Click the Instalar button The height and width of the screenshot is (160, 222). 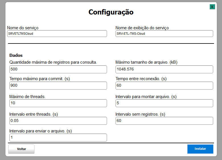[x=200, y=149]
